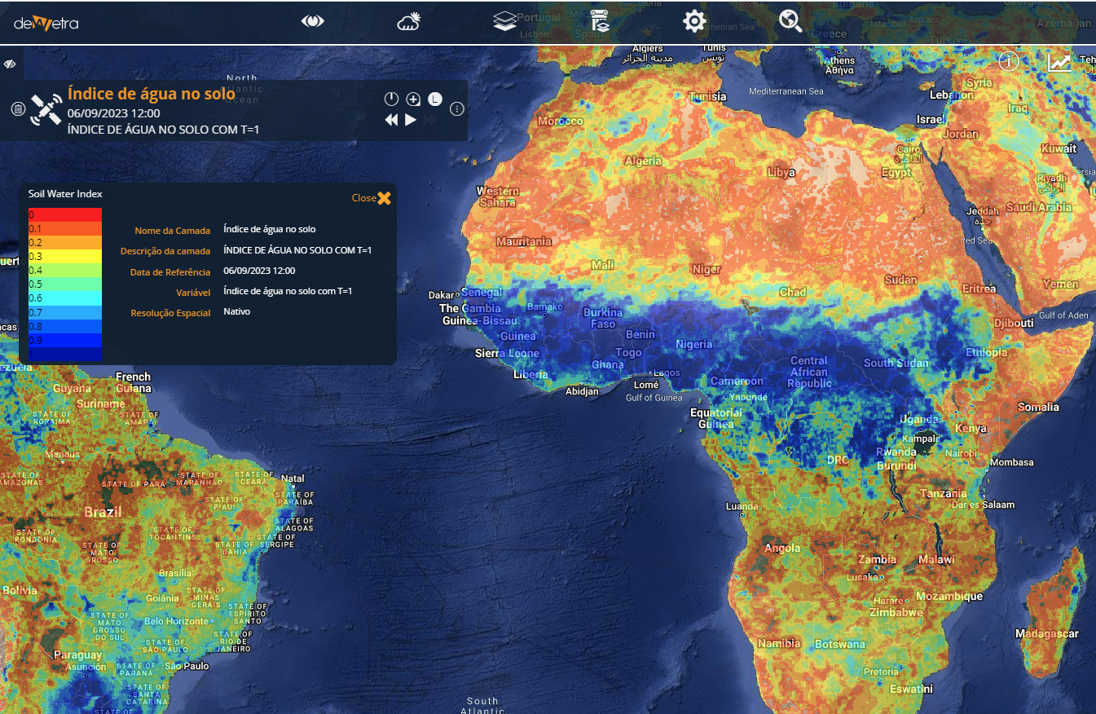Click the Soil Water Index legend title
Viewport: 1096px width, 714px height.
pos(65,194)
